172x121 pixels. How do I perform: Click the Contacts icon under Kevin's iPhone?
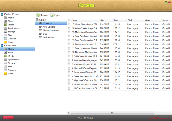click(5, 38)
